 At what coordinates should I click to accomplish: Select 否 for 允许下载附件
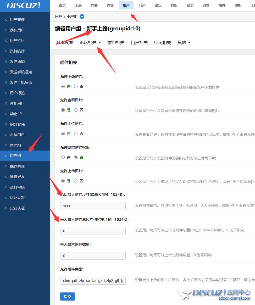(x=76, y=87)
